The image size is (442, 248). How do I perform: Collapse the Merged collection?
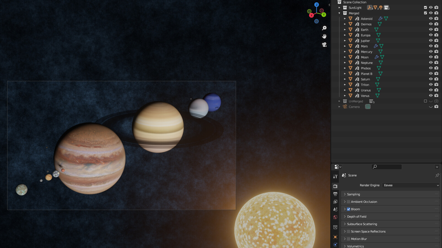pos(339,13)
